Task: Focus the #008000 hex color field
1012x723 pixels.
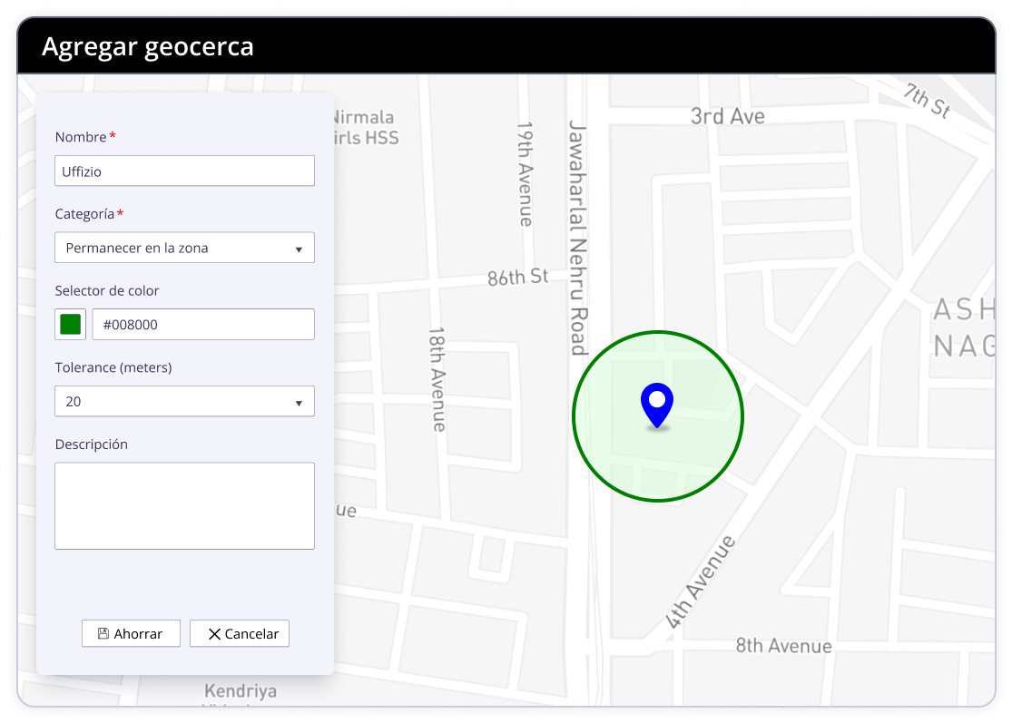Action: pos(202,325)
